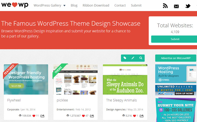Click the Total Websites: label
The height and width of the screenshot is (122, 197).
(x=175, y=25)
